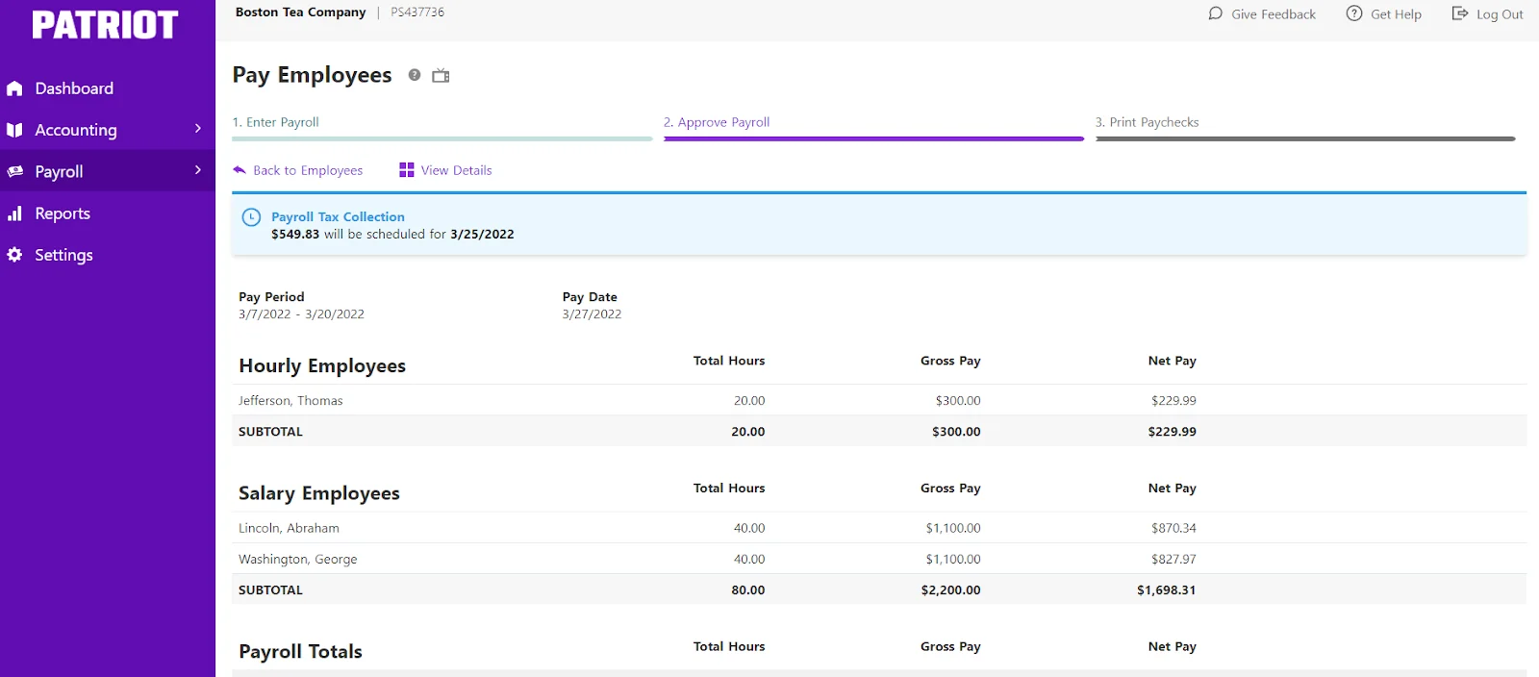Click the Pay Employees page title

[x=312, y=75]
